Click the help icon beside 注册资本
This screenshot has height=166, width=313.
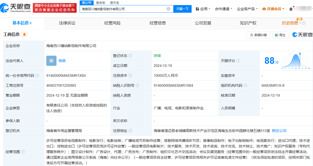pos(130,76)
